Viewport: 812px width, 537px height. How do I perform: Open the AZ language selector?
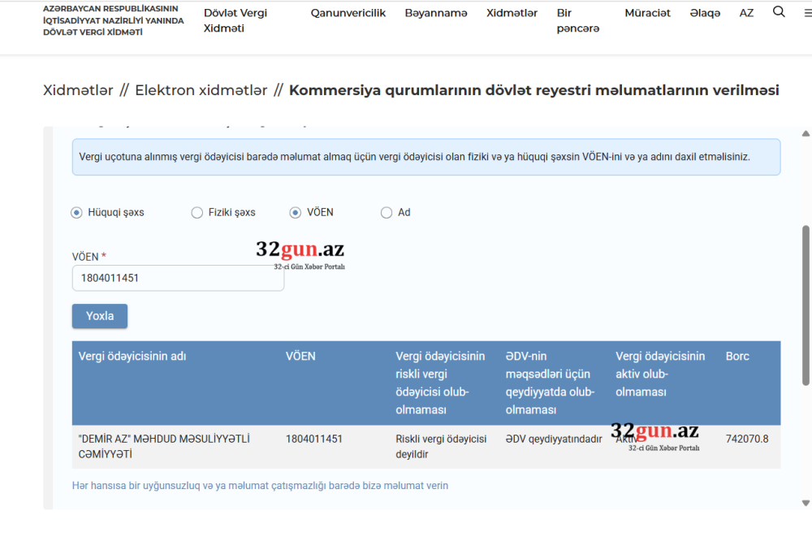click(x=746, y=13)
